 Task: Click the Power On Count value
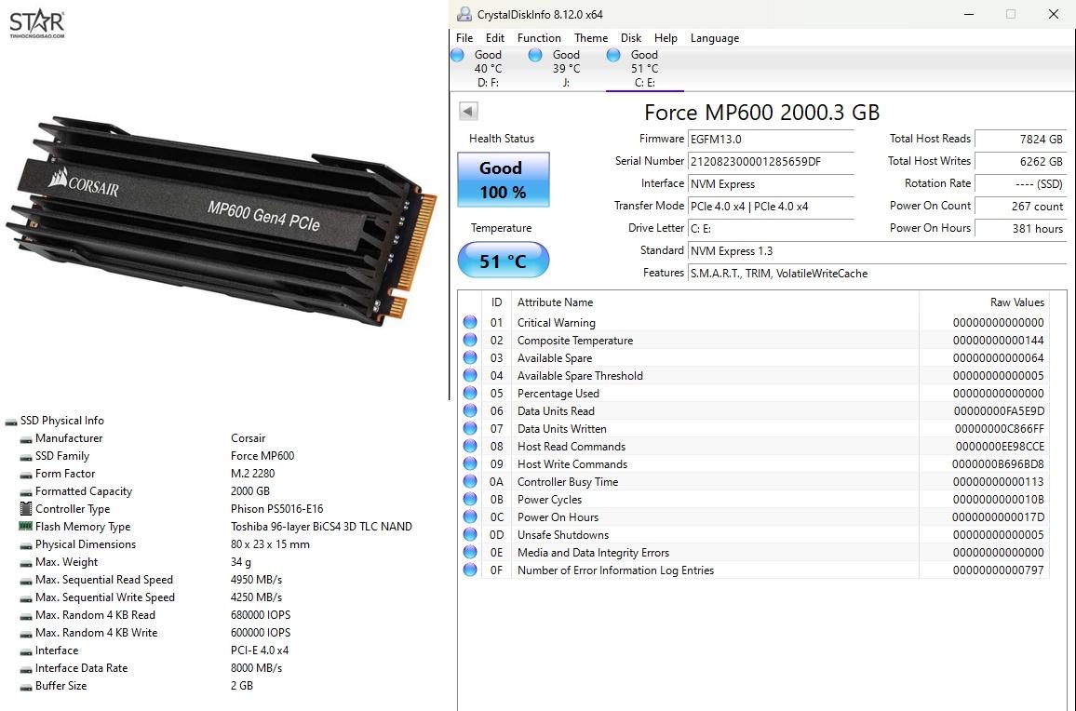[x=1021, y=206]
